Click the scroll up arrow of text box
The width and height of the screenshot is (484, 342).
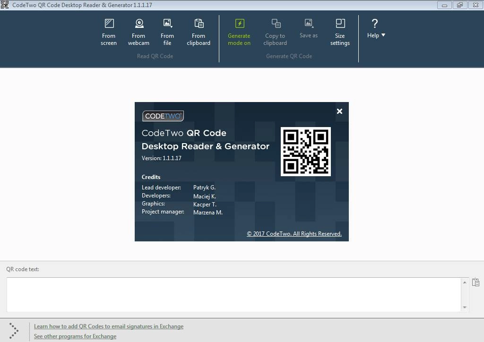click(465, 282)
